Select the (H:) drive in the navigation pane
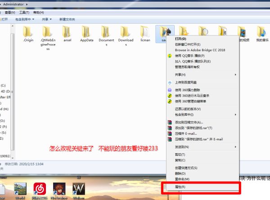 pos(4,109)
